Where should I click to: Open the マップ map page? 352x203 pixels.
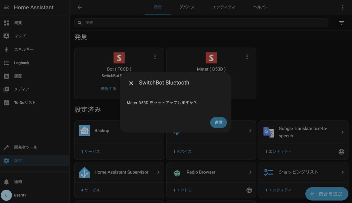pos(34,36)
